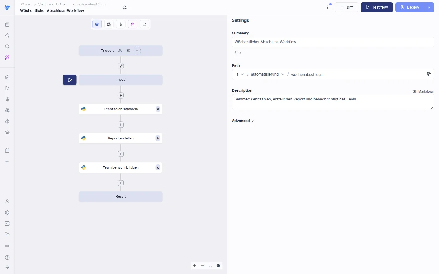
Task: Open AI wand icon in left sidebar
Action: [x=7, y=58]
